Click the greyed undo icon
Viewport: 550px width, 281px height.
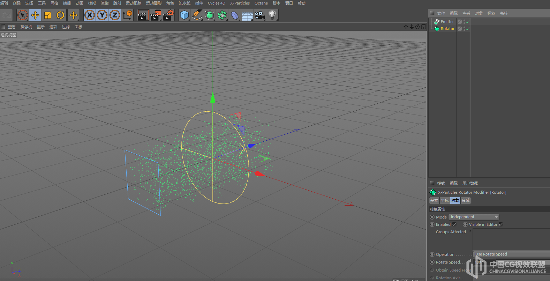tap(6, 15)
